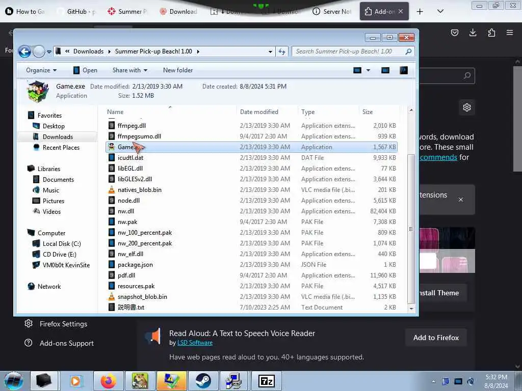522x391 pixels.
Task: Select CD Drive (E:) in sidebar
Action: [x=55, y=255]
